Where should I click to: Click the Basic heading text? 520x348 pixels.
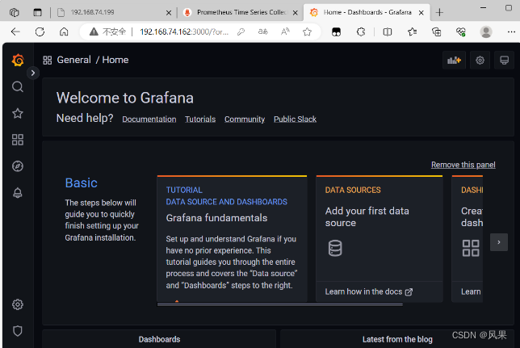[x=82, y=182]
